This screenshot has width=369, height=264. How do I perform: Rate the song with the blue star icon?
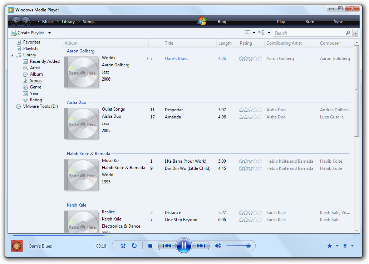coord(329,246)
